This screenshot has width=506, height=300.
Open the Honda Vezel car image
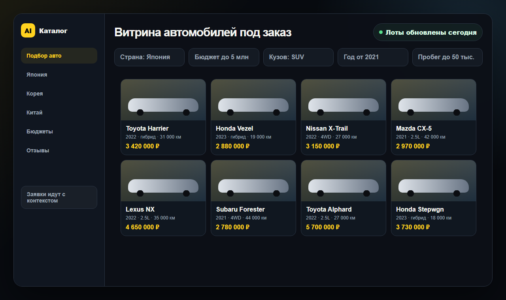(253, 100)
